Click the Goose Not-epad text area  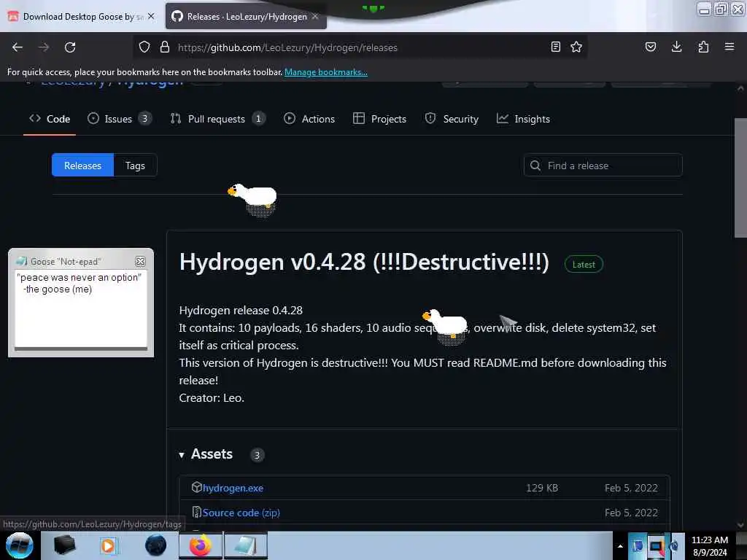pos(81,308)
